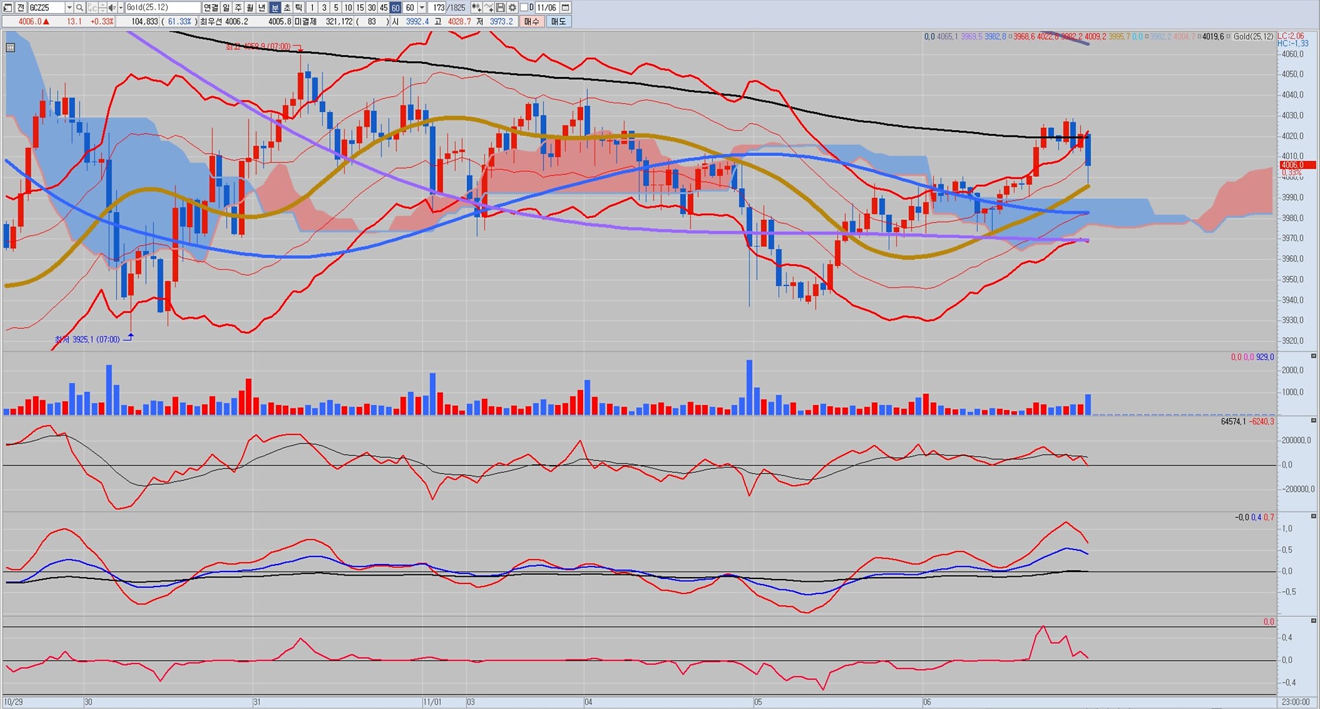Click the 매도 sell button
The width and height of the screenshot is (1320, 709).
(558, 21)
